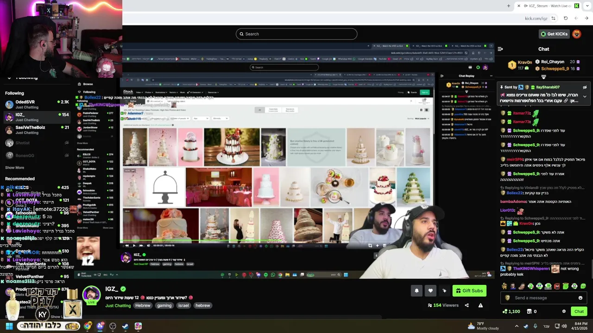Select the Hebrew capitalized tag
This screenshot has width=593, height=333.
(143, 305)
